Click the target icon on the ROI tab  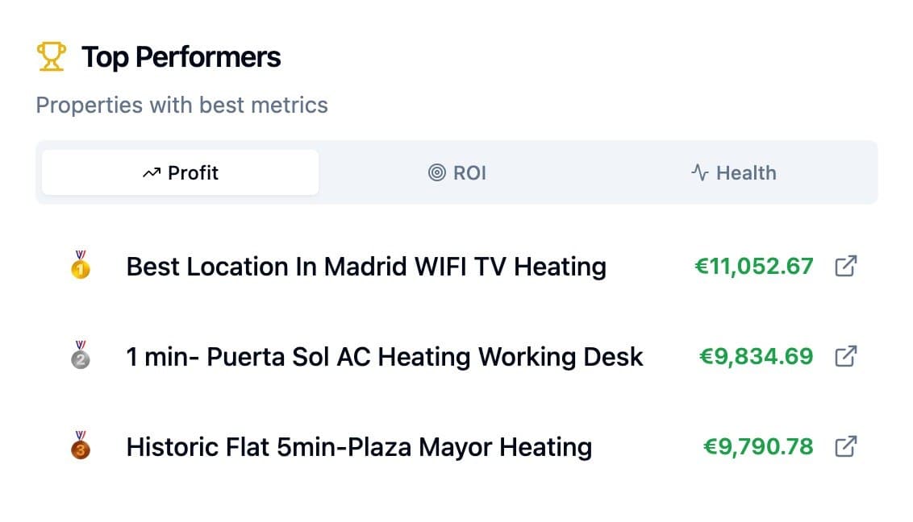pos(436,173)
